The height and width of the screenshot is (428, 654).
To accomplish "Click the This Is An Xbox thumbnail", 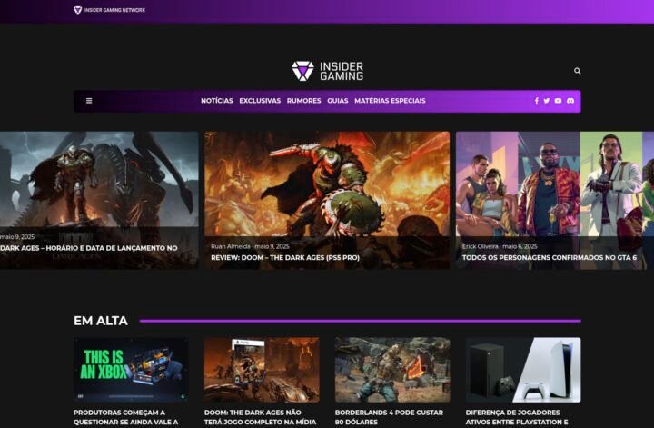I will 131,370.
